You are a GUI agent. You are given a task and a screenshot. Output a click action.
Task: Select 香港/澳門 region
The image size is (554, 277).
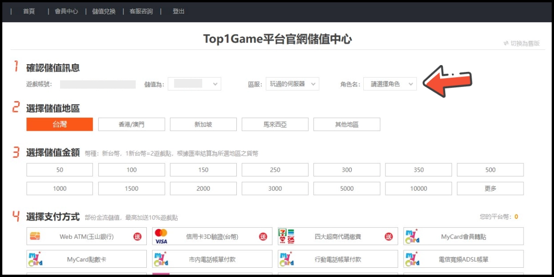click(x=132, y=124)
